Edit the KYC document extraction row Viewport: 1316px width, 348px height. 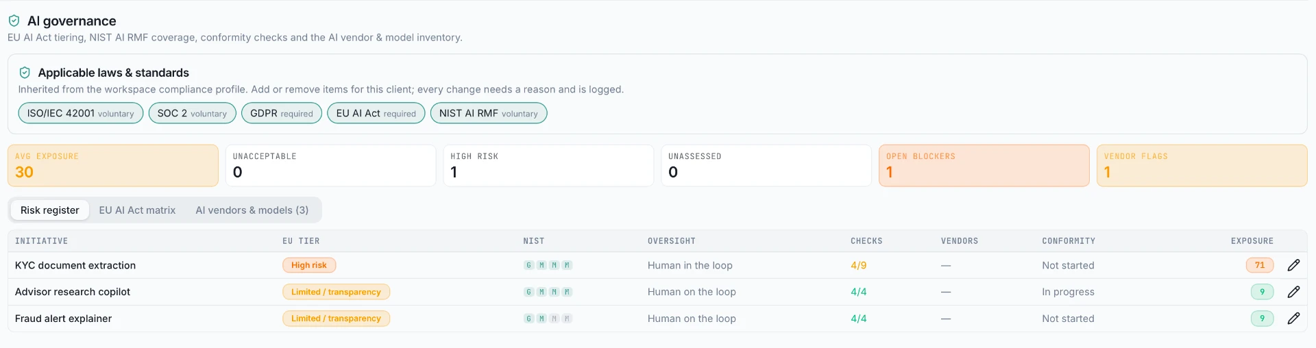(x=1293, y=265)
